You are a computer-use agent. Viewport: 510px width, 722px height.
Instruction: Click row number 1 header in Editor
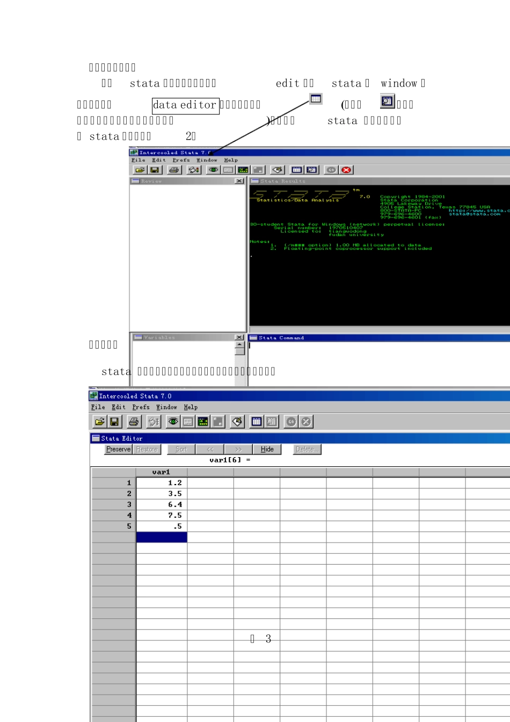pyautogui.click(x=114, y=483)
